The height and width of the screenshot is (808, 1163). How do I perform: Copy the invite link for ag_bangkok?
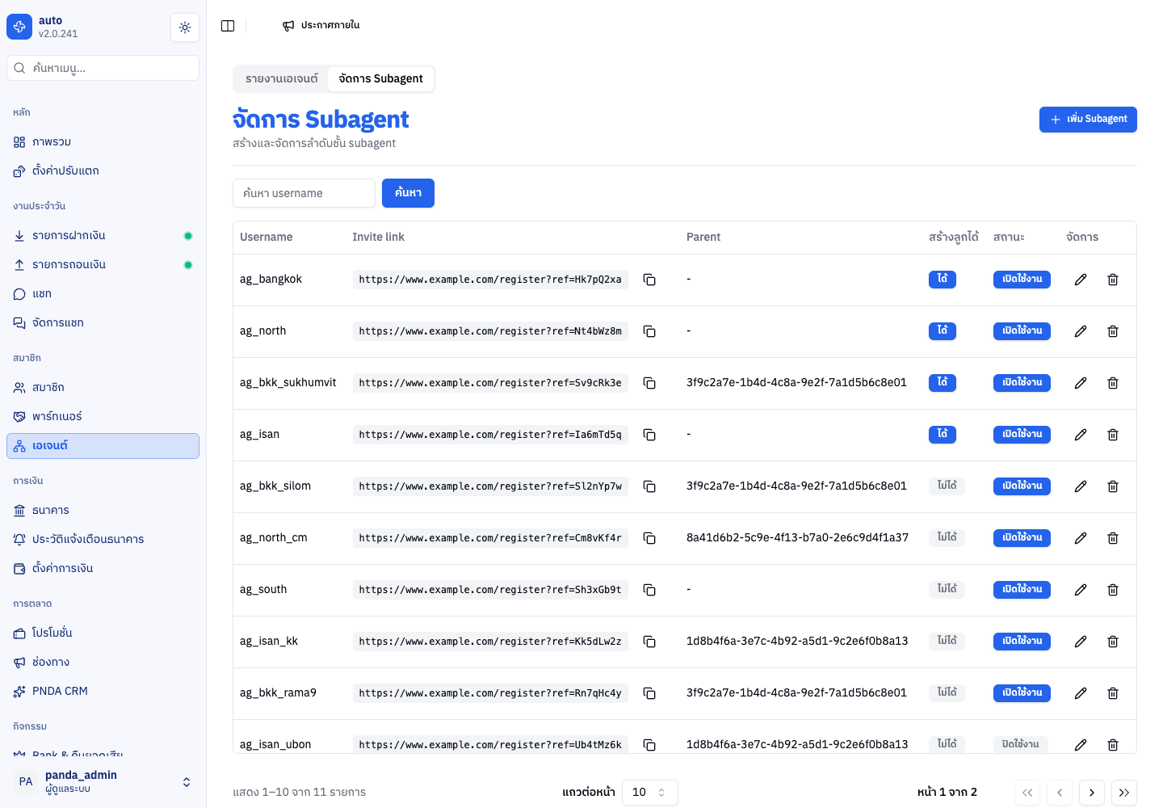click(x=649, y=280)
